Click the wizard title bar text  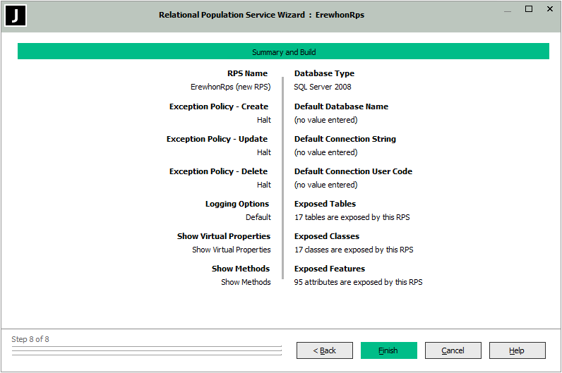(261, 15)
